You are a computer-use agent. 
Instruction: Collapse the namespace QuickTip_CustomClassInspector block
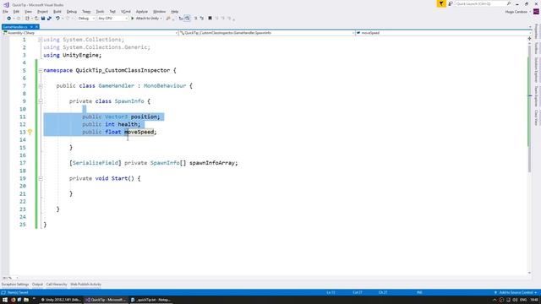41,70
